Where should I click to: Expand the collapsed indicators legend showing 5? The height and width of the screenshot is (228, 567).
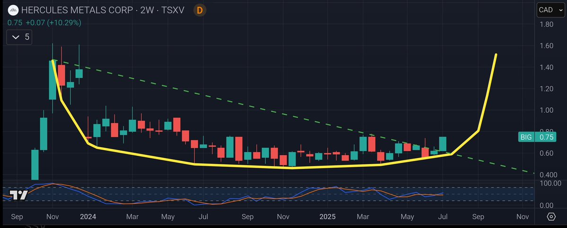(x=19, y=37)
